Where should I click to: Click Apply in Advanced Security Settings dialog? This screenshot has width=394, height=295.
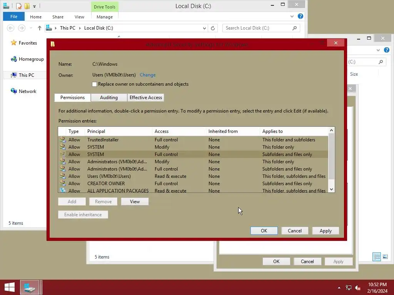[326, 231]
